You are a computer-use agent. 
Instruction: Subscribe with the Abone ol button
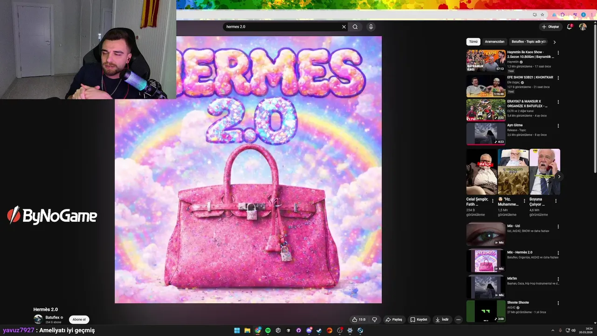[79, 320]
